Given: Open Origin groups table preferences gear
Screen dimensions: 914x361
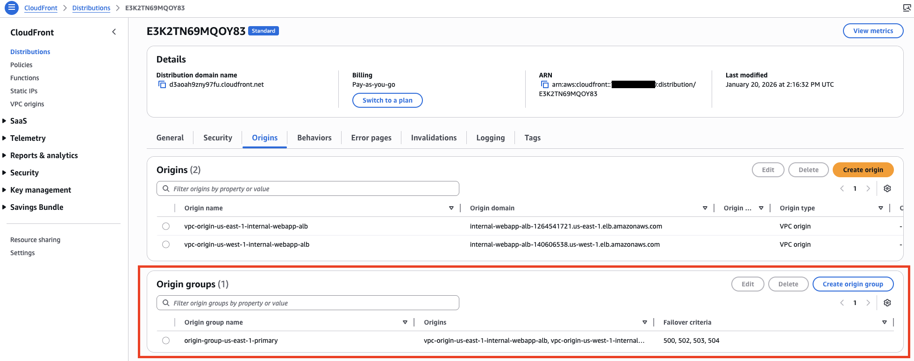Looking at the screenshot, I should coord(887,303).
